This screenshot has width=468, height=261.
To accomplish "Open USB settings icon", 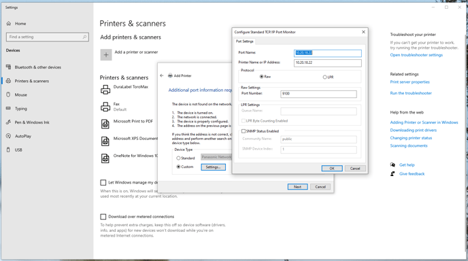I will pos(8,150).
